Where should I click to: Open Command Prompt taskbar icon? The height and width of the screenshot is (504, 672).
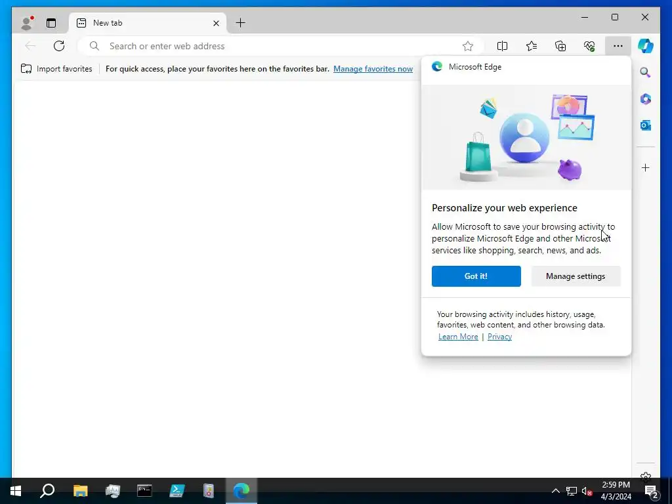[x=144, y=491]
